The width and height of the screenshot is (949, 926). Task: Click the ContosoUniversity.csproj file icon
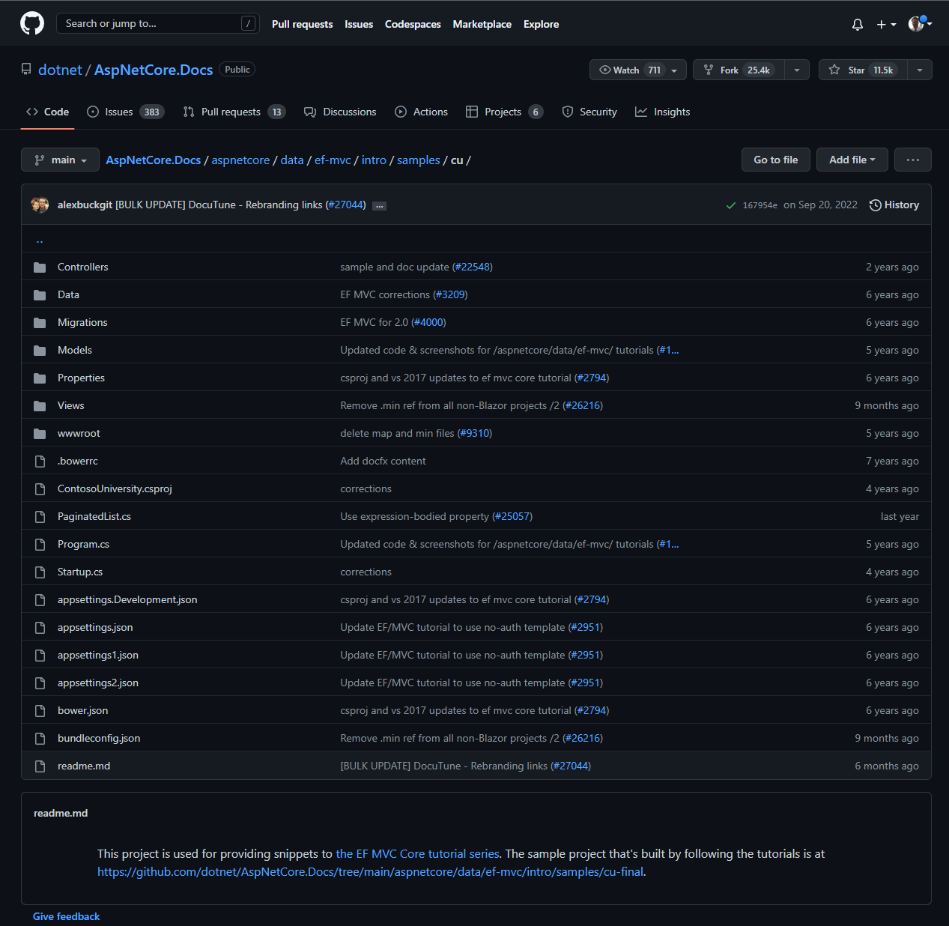coord(40,489)
